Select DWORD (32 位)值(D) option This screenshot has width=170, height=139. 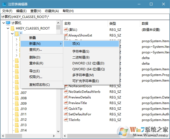[88, 63]
